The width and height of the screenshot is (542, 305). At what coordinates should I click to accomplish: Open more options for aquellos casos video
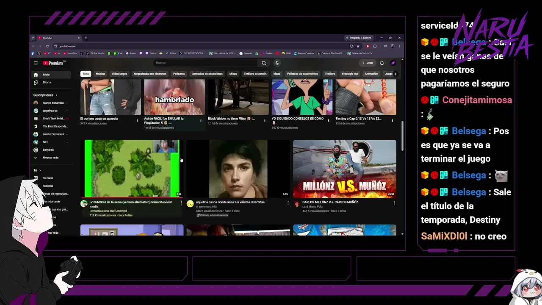coord(288,203)
